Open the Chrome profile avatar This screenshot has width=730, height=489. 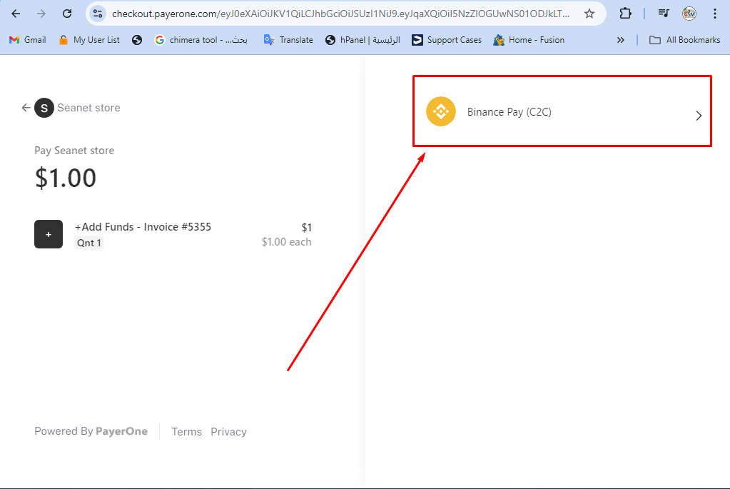(x=689, y=14)
